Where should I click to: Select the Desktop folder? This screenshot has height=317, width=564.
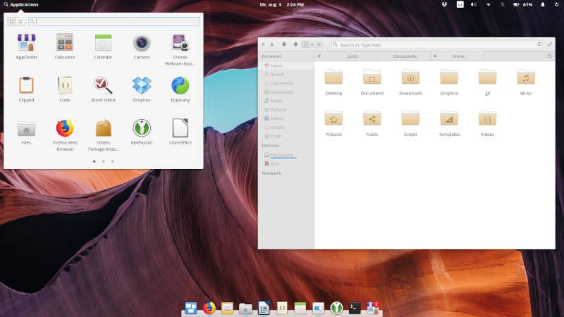333,82
